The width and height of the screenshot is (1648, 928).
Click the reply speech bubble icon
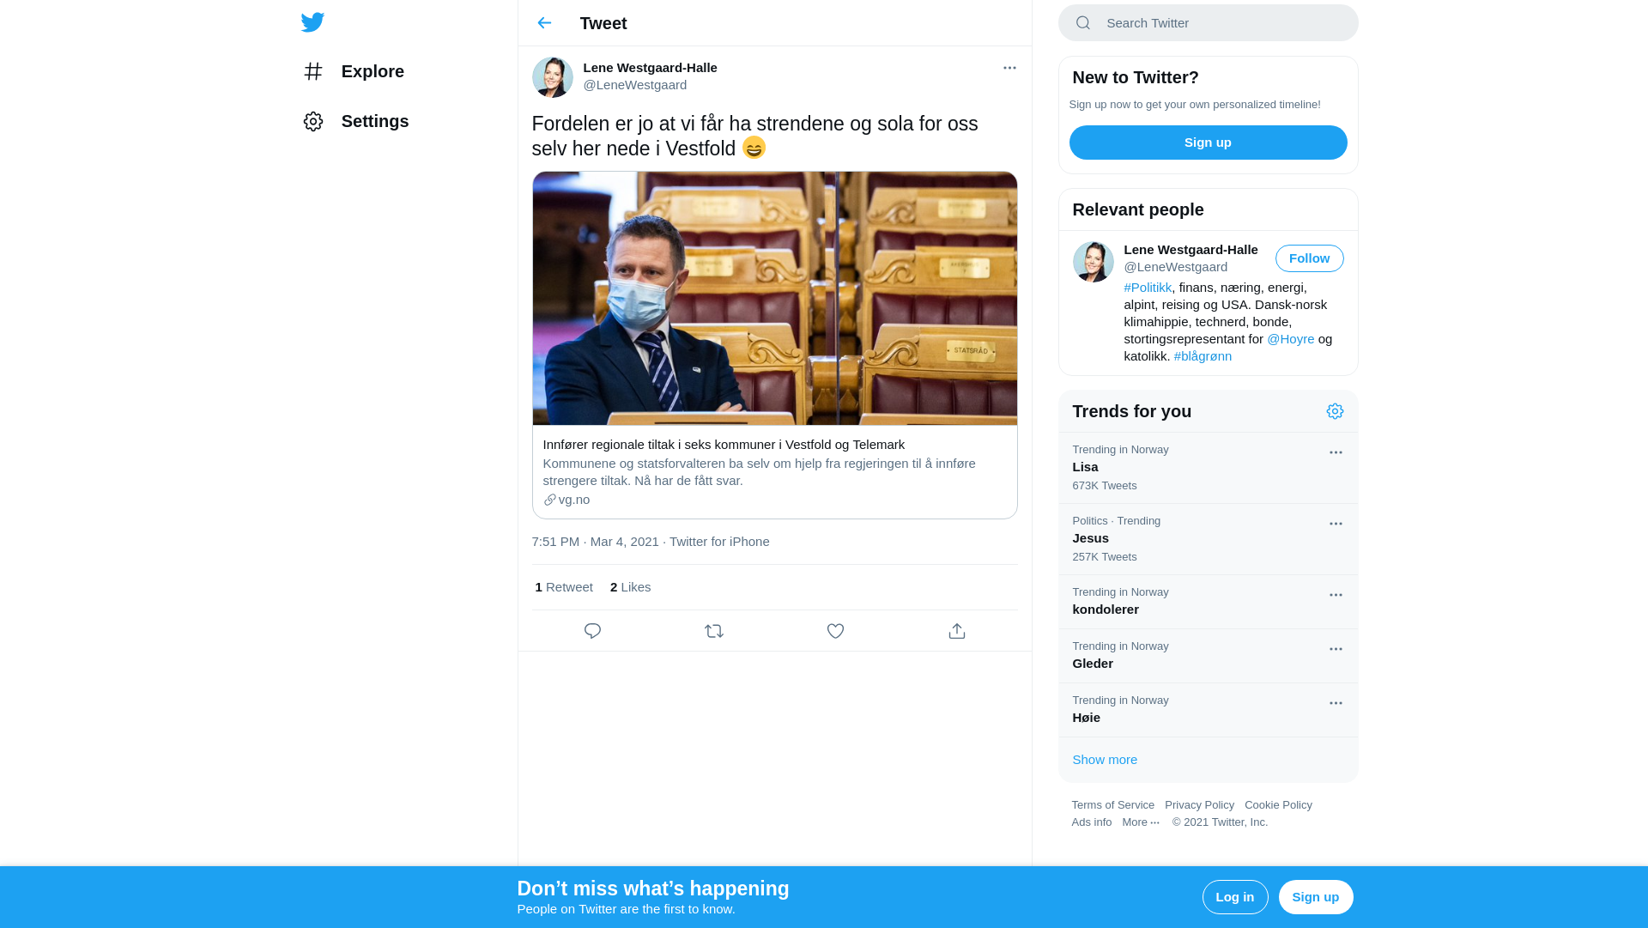coord(592,631)
